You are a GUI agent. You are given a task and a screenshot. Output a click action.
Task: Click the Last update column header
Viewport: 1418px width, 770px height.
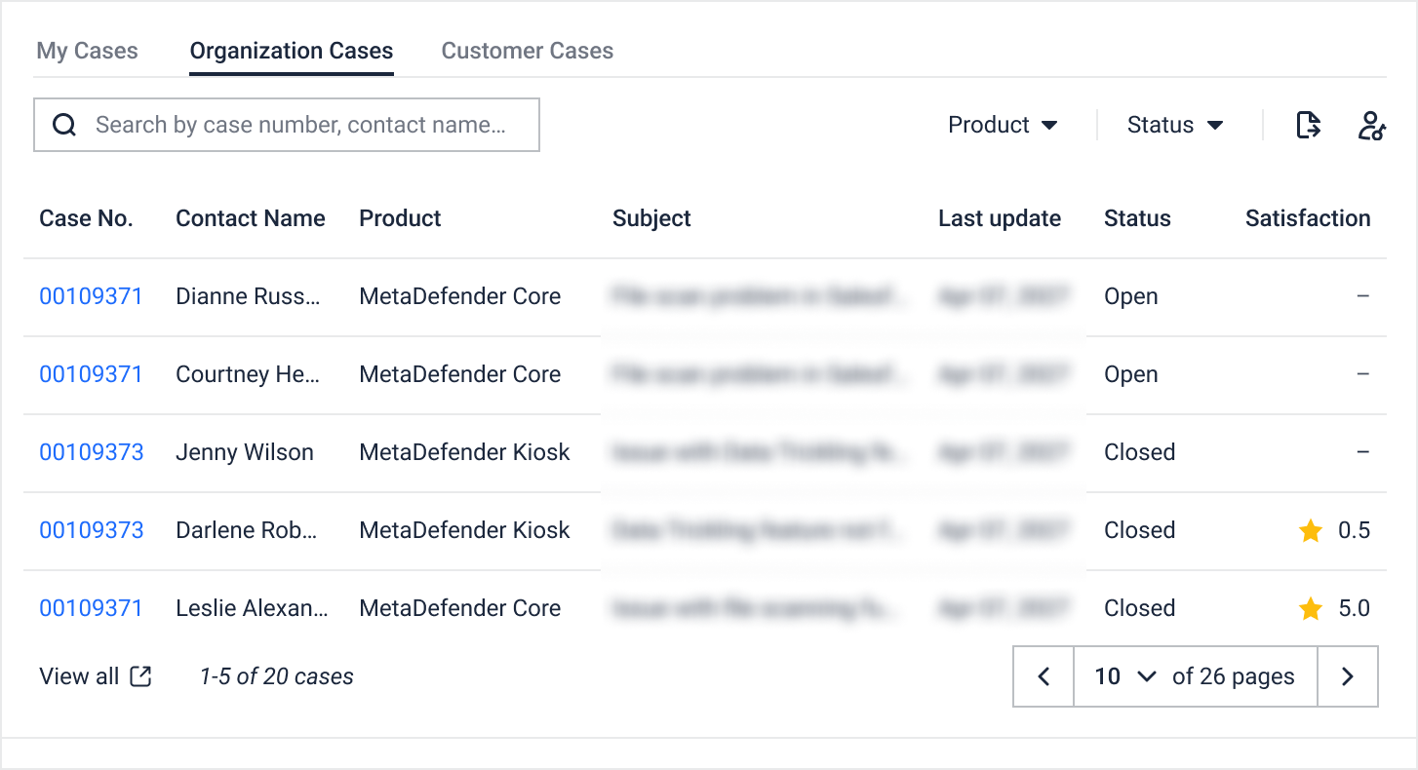[1000, 218]
